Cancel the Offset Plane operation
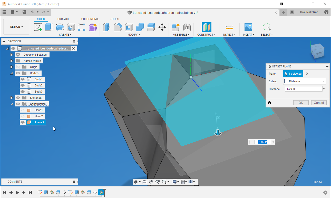The image size is (331, 199). pos(319,103)
